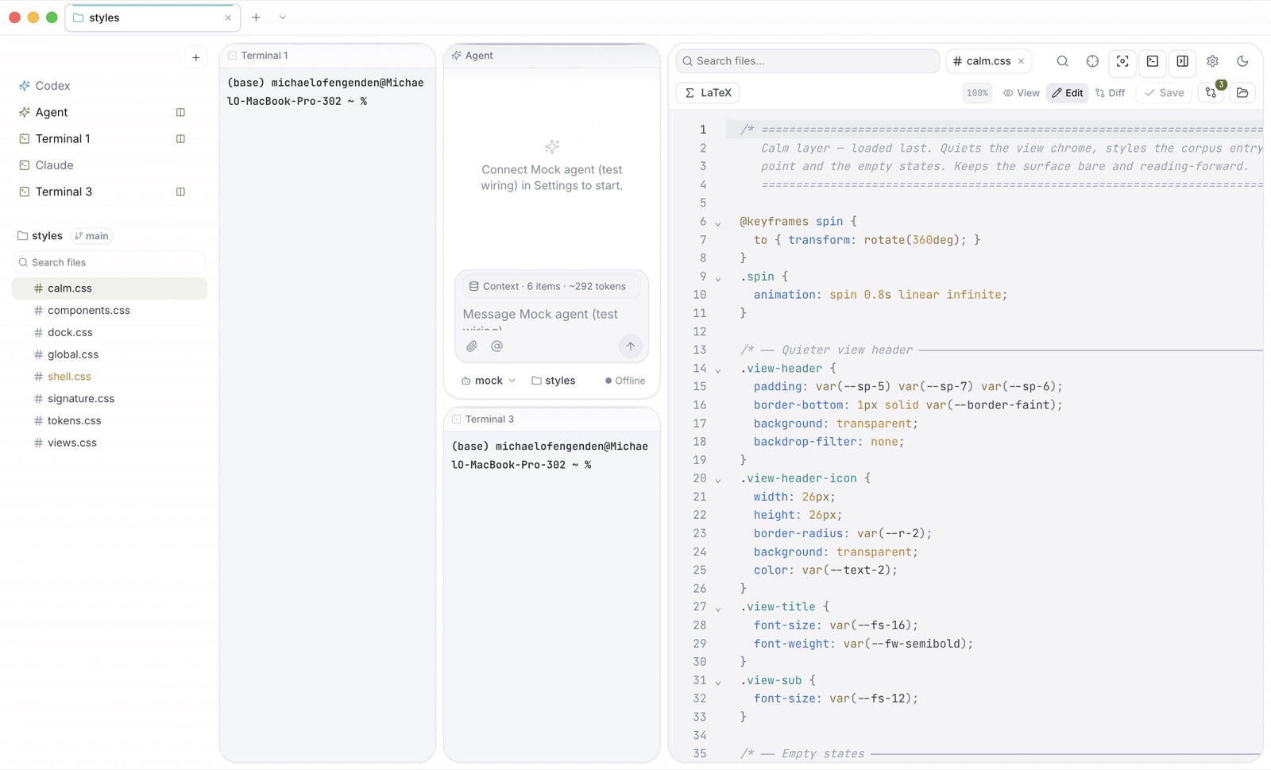Collapse the .spin rule fold arrow
Image resolution: width=1271 pixels, height=770 pixels.
tap(718, 278)
